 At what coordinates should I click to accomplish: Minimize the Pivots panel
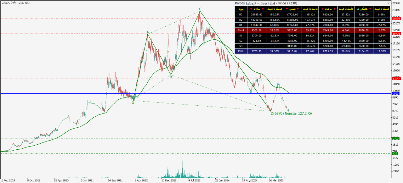384,3
